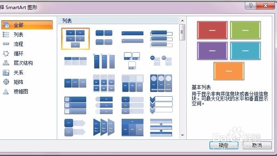This screenshot has width=277, height=156.
Task: Select the Basic Block List layout with five blocks
Action: point(76,39)
